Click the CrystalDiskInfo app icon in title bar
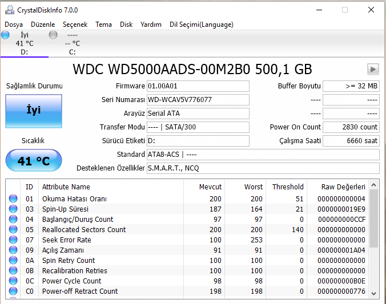 click(10, 10)
